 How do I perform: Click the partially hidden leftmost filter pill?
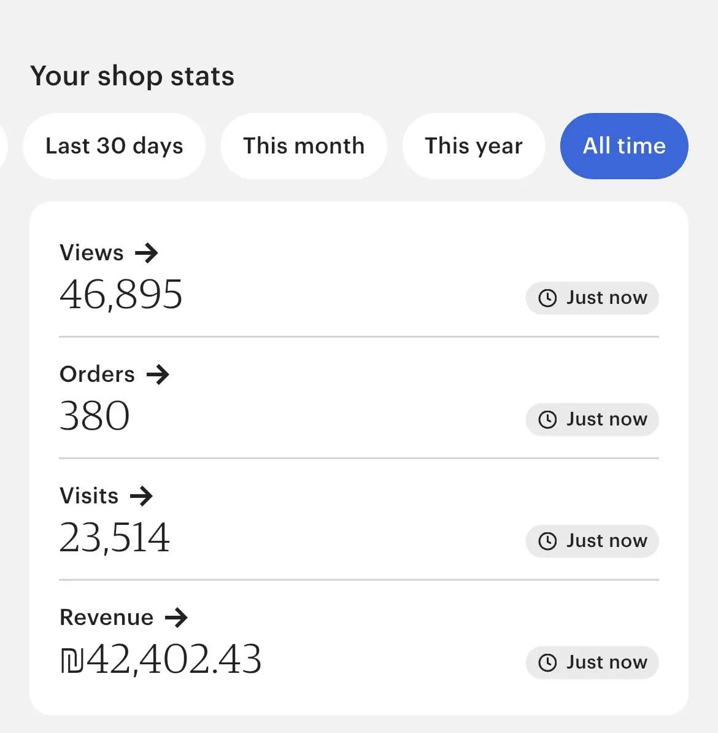click(3, 146)
